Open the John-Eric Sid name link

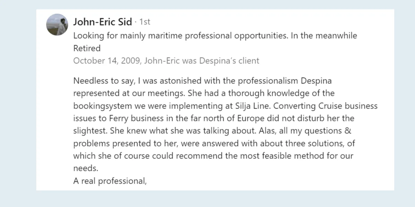(103, 22)
